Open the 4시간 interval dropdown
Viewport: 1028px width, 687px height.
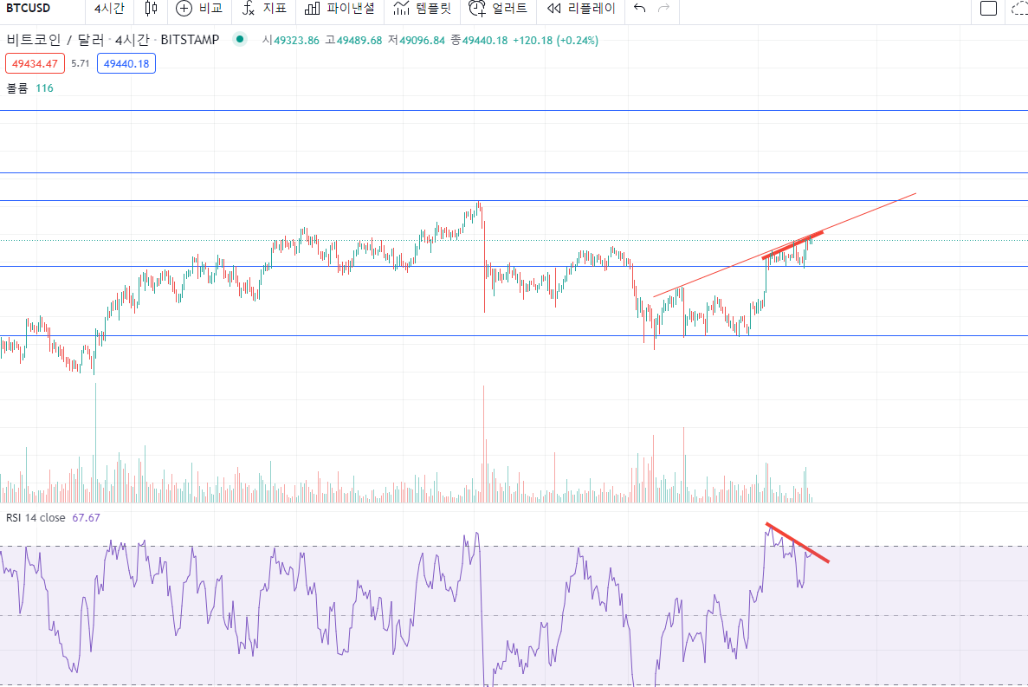tap(110, 9)
